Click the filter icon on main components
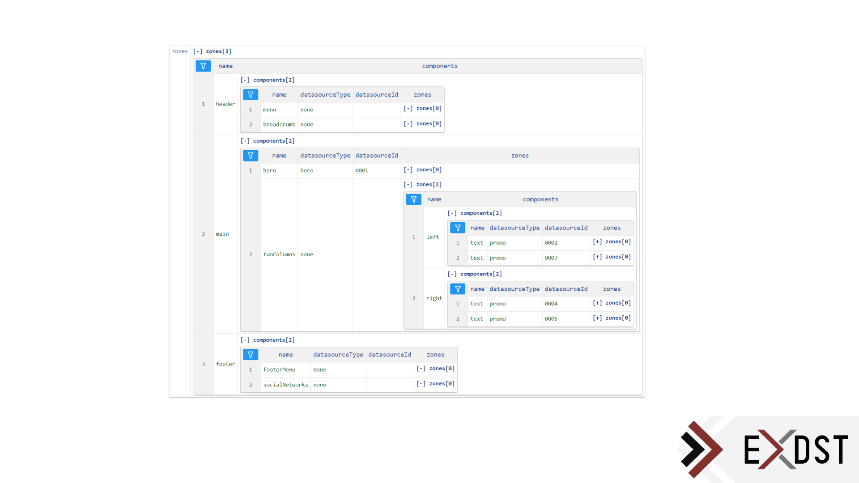 tap(250, 155)
